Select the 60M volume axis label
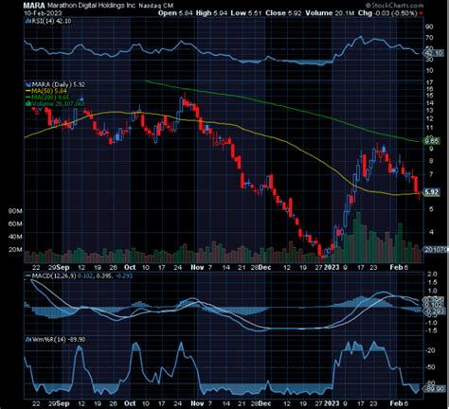This screenshot has width=449, height=409. click(15, 223)
